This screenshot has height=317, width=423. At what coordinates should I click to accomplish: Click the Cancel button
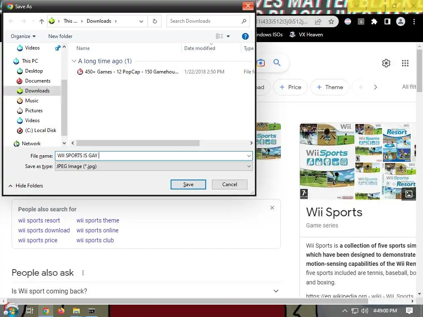tap(230, 185)
